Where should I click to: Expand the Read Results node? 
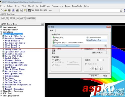pos(3,41)
